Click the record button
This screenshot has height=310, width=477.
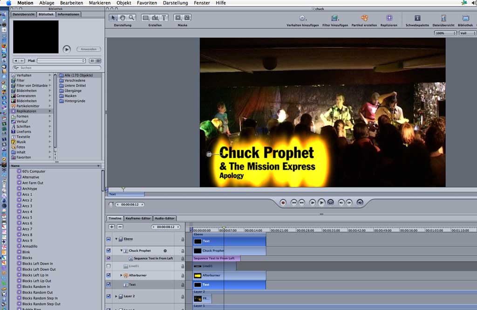pos(283,202)
